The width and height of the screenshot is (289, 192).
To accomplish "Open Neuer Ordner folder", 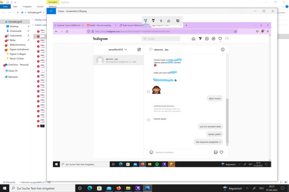I will point(17,58).
